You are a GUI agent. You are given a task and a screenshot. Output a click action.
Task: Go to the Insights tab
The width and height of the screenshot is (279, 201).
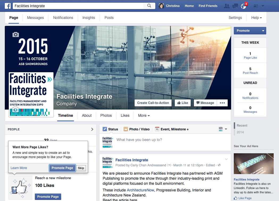(89, 18)
